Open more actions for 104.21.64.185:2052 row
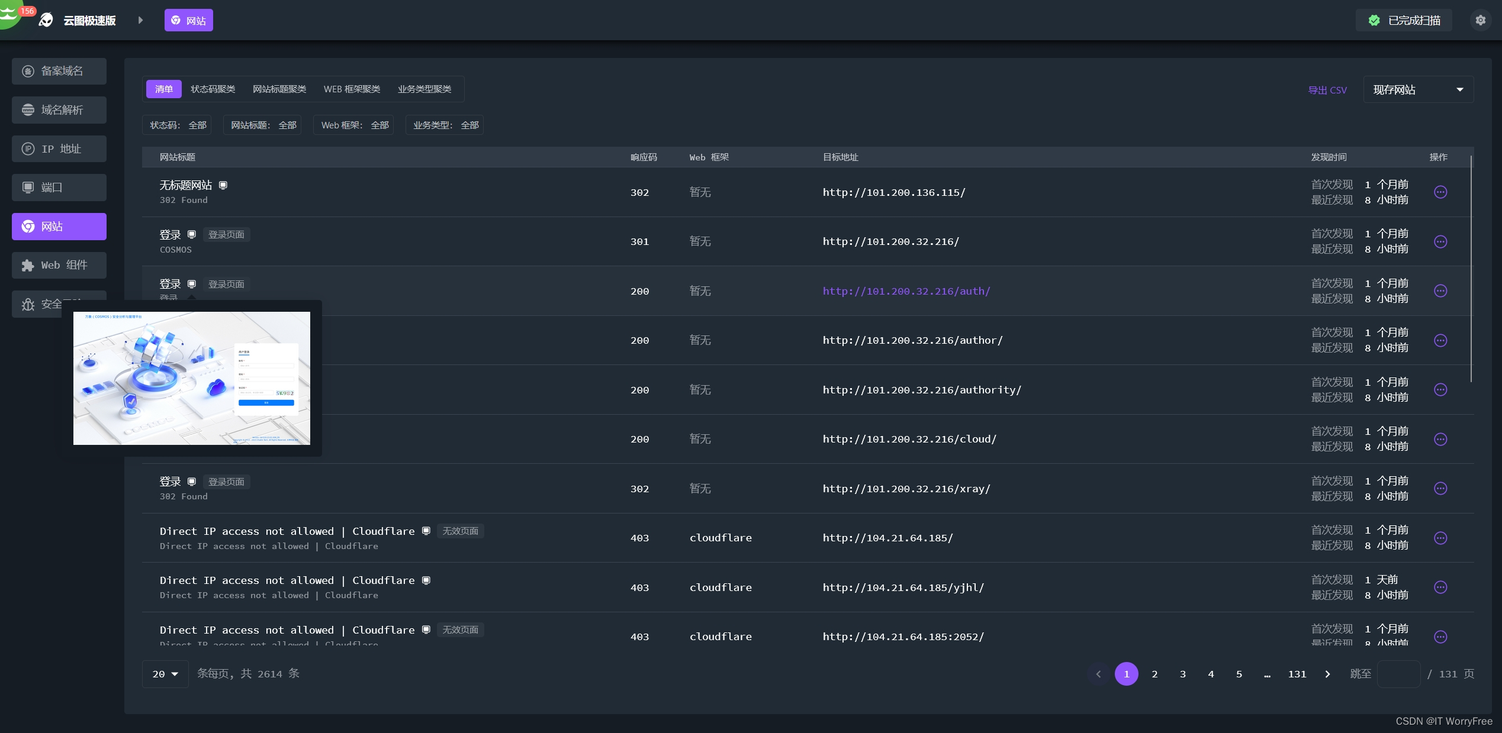 [1440, 637]
